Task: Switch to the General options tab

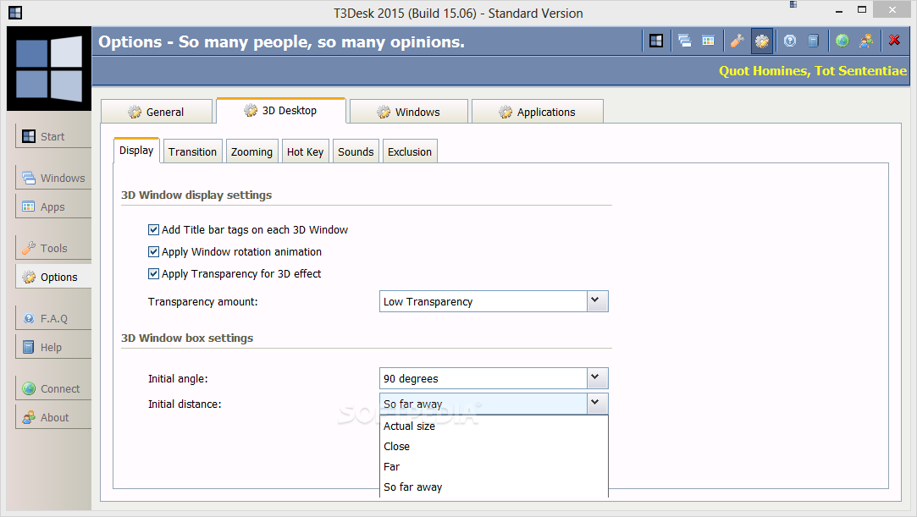Action: tap(157, 112)
